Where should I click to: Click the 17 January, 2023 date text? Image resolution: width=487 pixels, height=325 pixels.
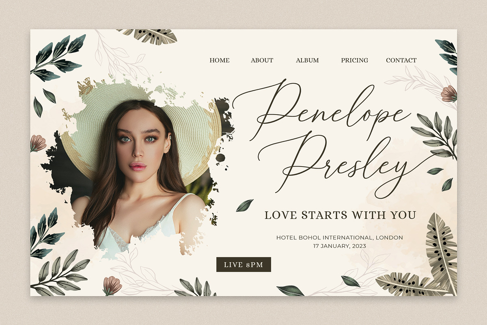click(340, 246)
